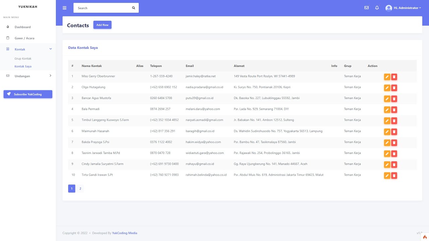The image size is (429, 241).
Task: Click the Add New button
Action: pos(103,25)
